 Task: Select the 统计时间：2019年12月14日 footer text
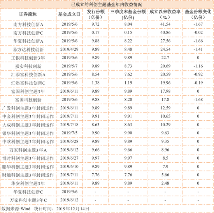click(61, 209)
